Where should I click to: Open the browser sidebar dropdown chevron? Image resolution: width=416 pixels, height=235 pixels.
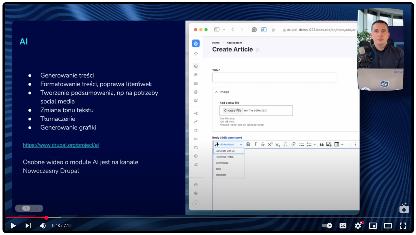[x=224, y=30]
